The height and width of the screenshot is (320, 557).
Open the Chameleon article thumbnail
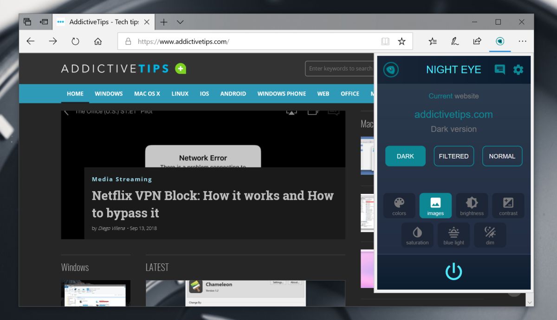246,293
